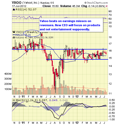Click the 30 level on RSI axis
This screenshot has width=119, height=125.
coord(110,23)
